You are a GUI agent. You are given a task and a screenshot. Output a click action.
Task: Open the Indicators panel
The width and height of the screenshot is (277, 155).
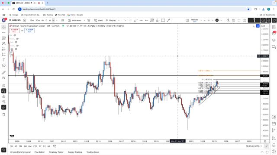[74, 20]
